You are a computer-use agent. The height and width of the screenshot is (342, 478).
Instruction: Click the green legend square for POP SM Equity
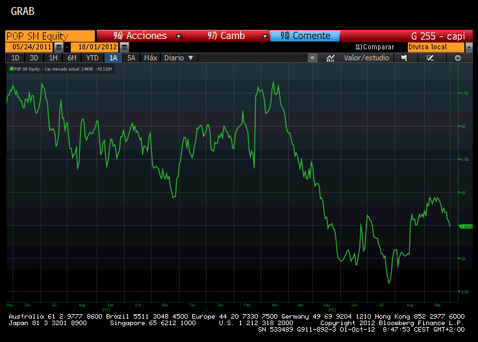pyautogui.click(x=12, y=69)
